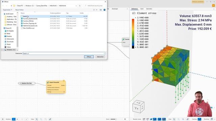The width and height of the screenshot is (216, 121).
Task: Select the first wireframe Render mode icon
Action: 144,119
